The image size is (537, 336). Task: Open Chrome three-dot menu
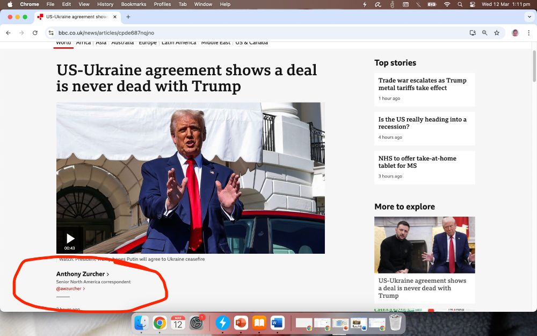click(529, 33)
